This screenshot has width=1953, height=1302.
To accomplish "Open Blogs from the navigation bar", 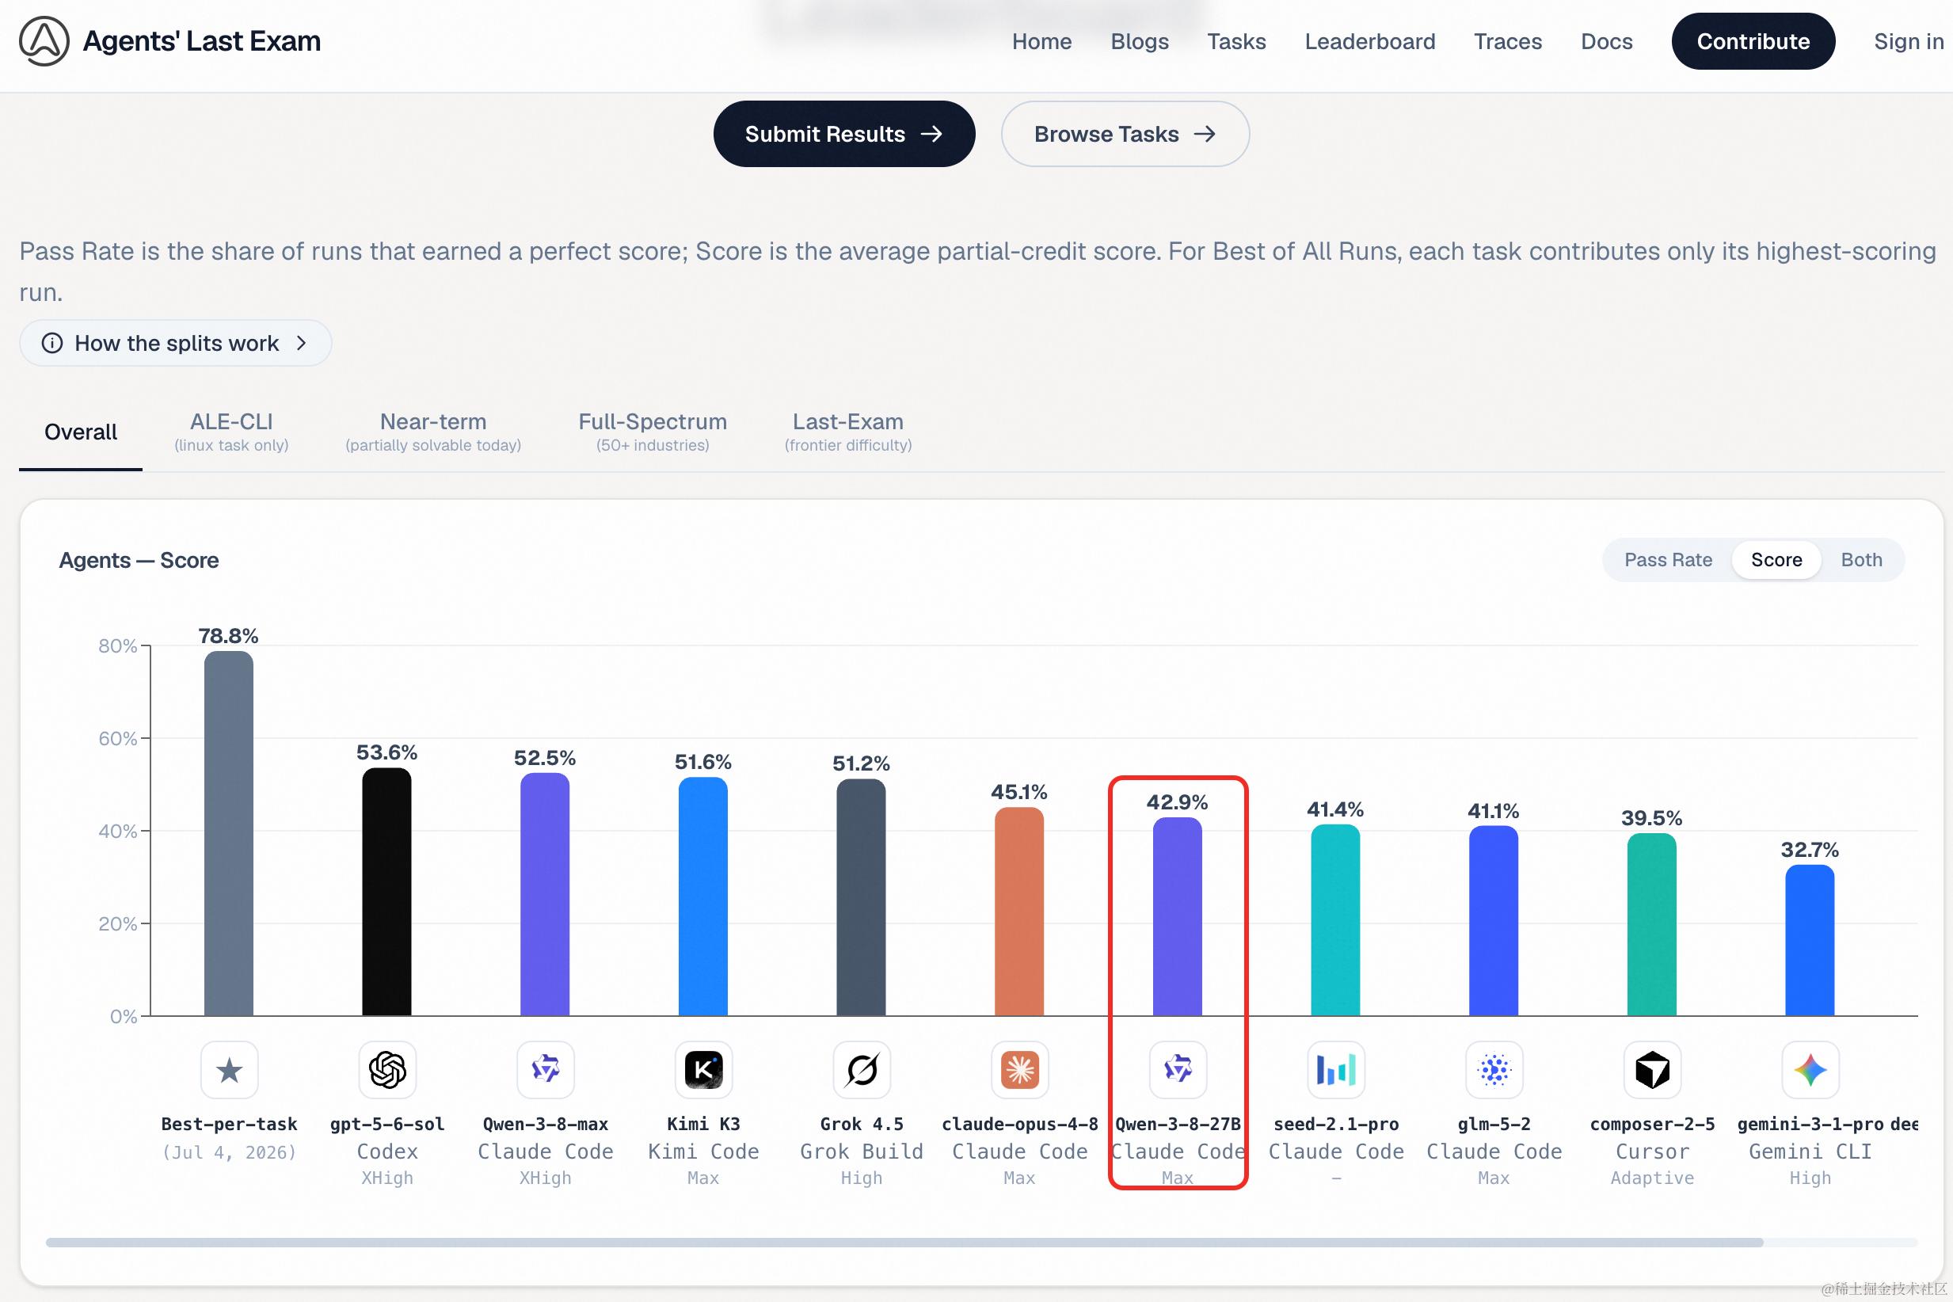I will click(1139, 41).
